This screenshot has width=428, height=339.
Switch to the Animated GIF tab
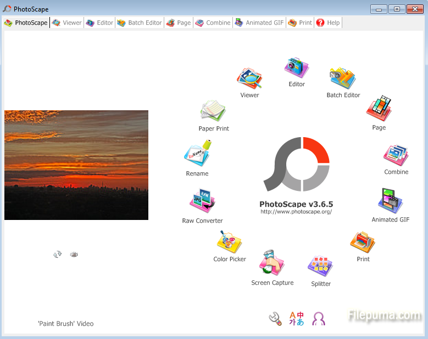click(x=259, y=22)
